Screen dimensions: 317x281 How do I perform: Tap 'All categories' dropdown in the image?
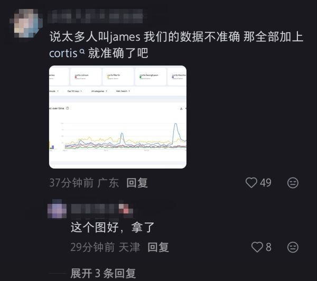click(x=99, y=91)
